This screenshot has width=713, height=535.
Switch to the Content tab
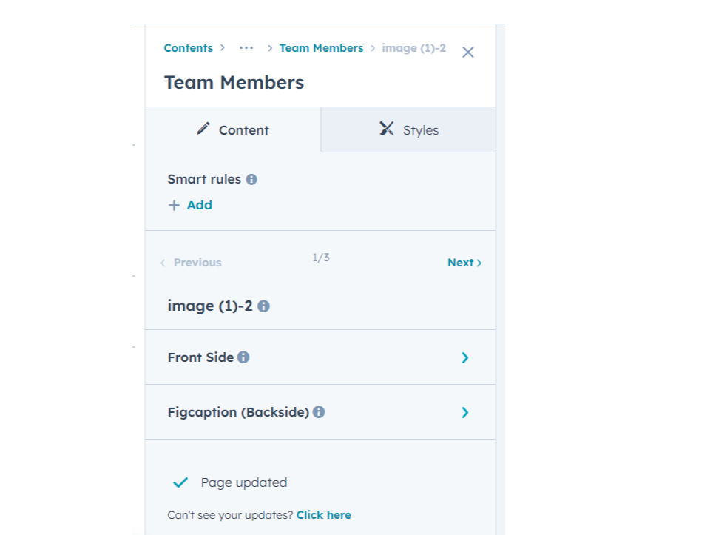click(x=233, y=130)
